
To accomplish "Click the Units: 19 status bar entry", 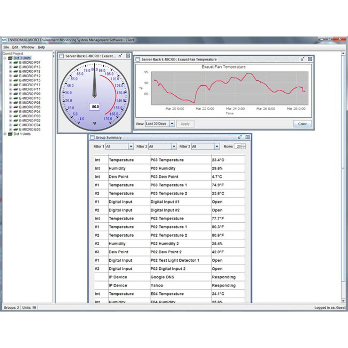I will click(x=29, y=308).
